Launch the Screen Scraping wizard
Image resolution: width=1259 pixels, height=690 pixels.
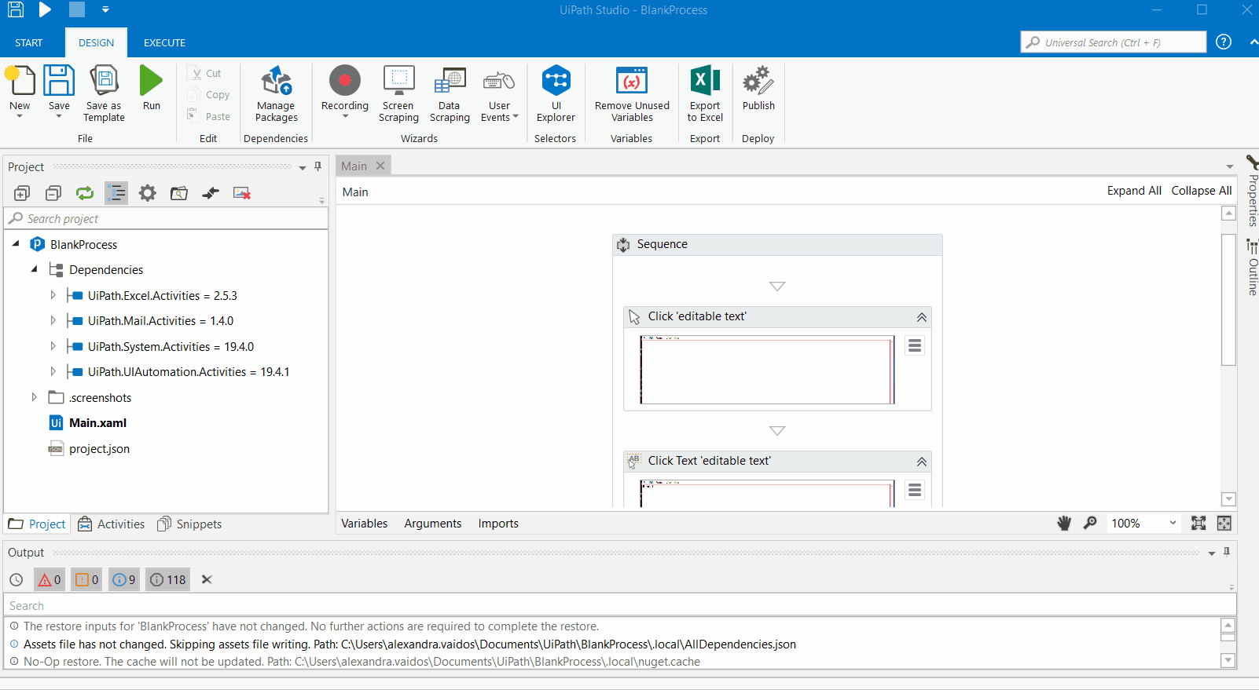coord(398,93)
